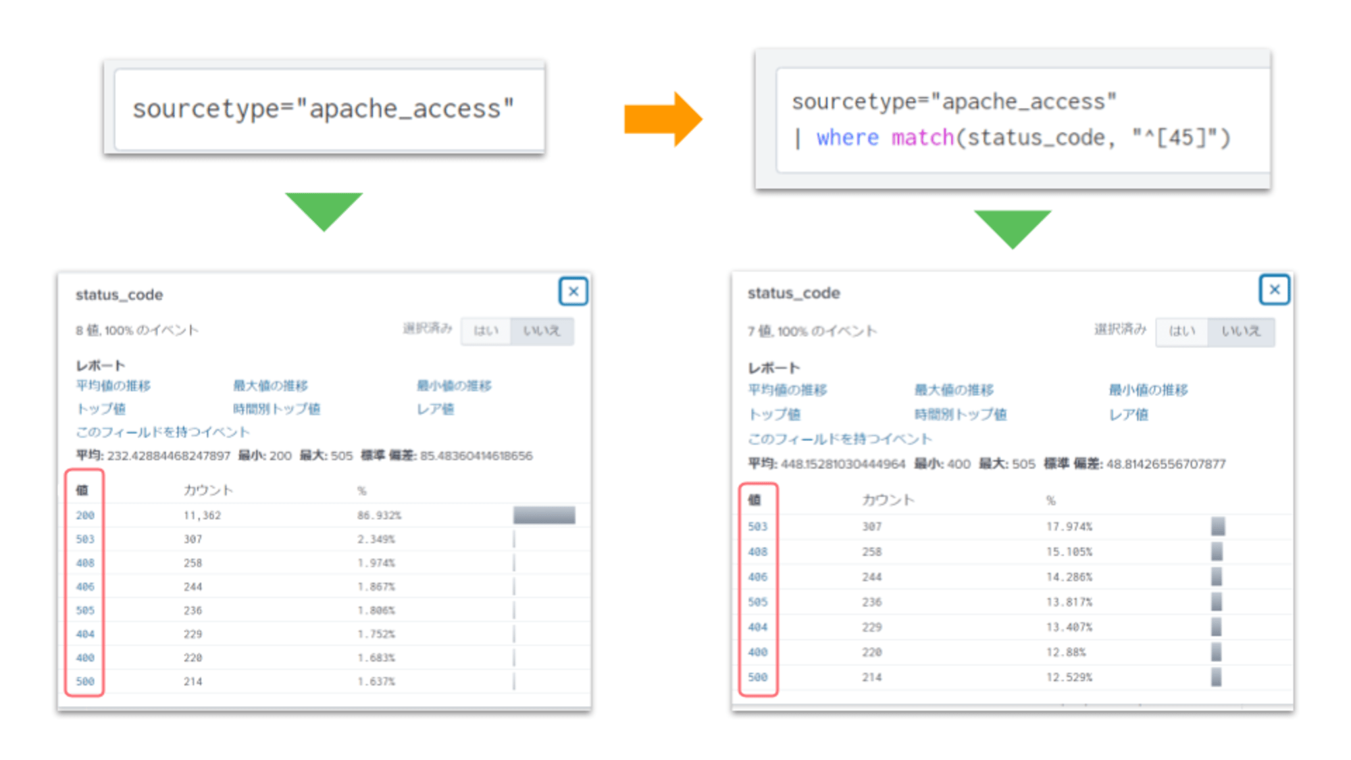Open 最大値の推移 report in left panel
This screenshot has height=760, width=1351.
pyautogui.click(x=270, y=386)
